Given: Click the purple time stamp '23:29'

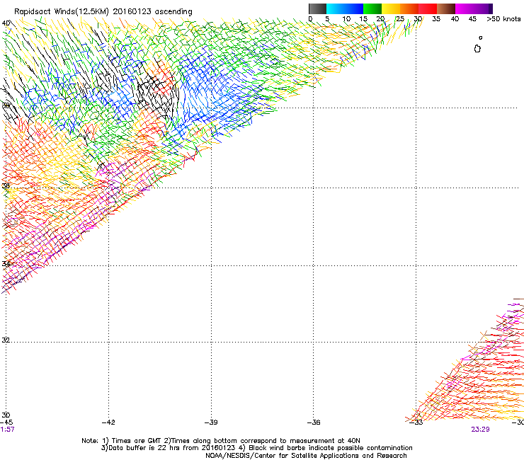Looking at the screenshot, I should point(480,430).
